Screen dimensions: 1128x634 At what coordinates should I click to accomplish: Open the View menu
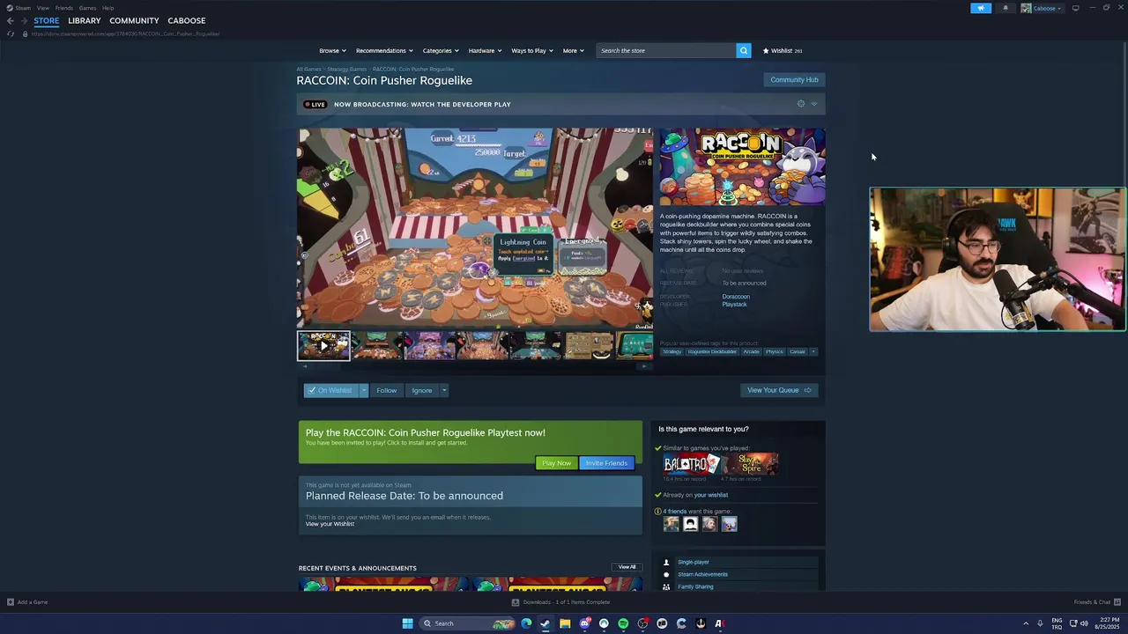click(x=42, y=8)
